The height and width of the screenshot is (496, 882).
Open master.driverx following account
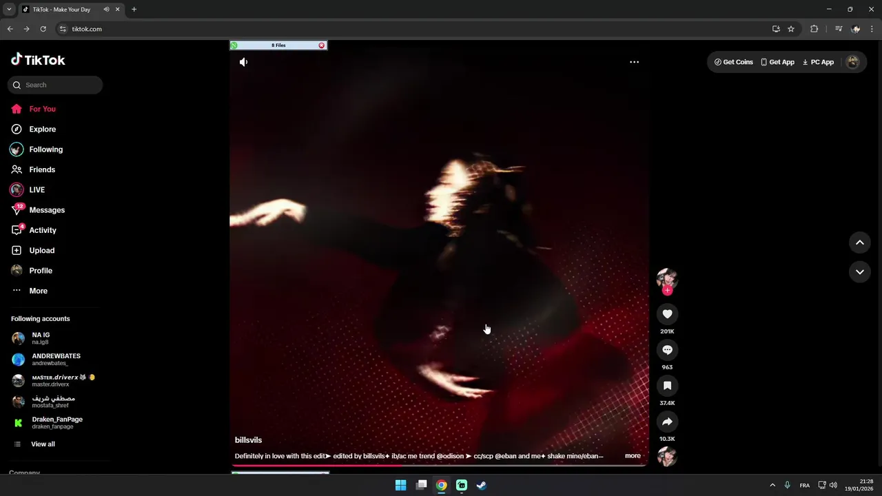click(x=54, y=380)
